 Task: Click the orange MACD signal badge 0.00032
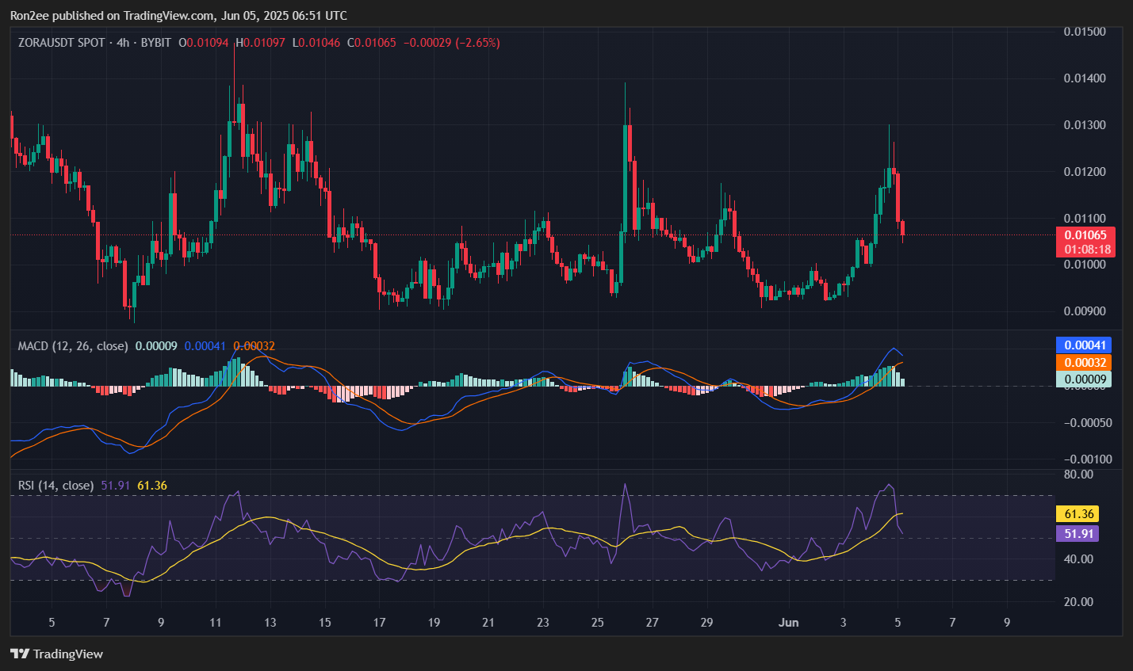1084,363
